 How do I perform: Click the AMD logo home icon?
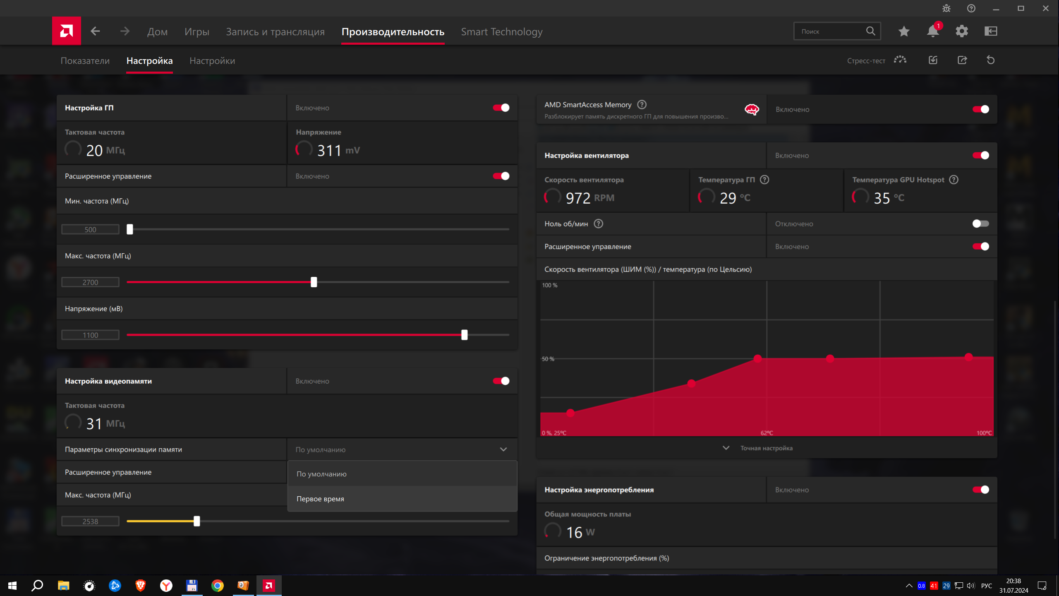66,31
